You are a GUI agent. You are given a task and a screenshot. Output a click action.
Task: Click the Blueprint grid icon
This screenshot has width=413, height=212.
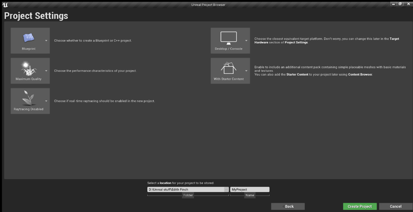28,37
